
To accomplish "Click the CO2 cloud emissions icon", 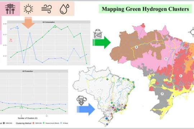I will [82, 100].
